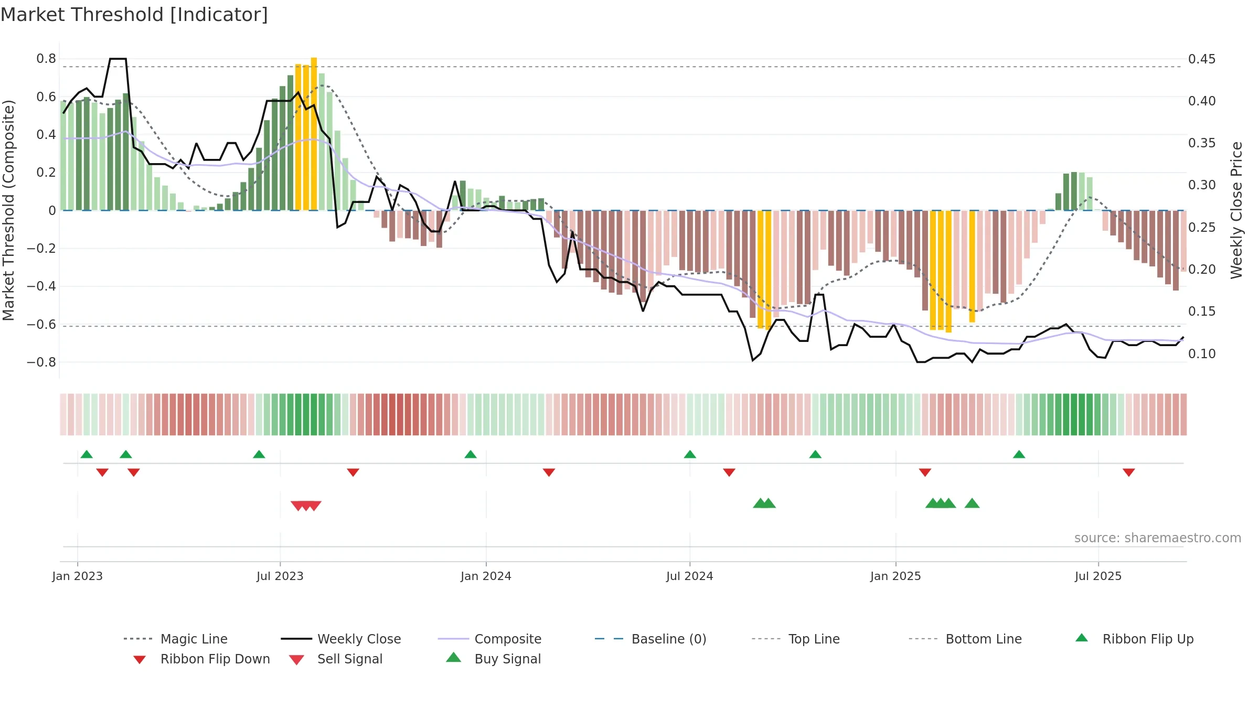This screenshot has width=1259, height=708.
Task: Click the Ribbon Flip Up marker in April 2025
Action: (x=1019, y=454)
